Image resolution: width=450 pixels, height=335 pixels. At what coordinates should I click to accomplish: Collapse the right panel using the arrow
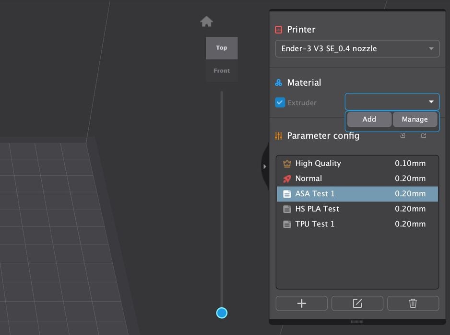click(264, 167)
